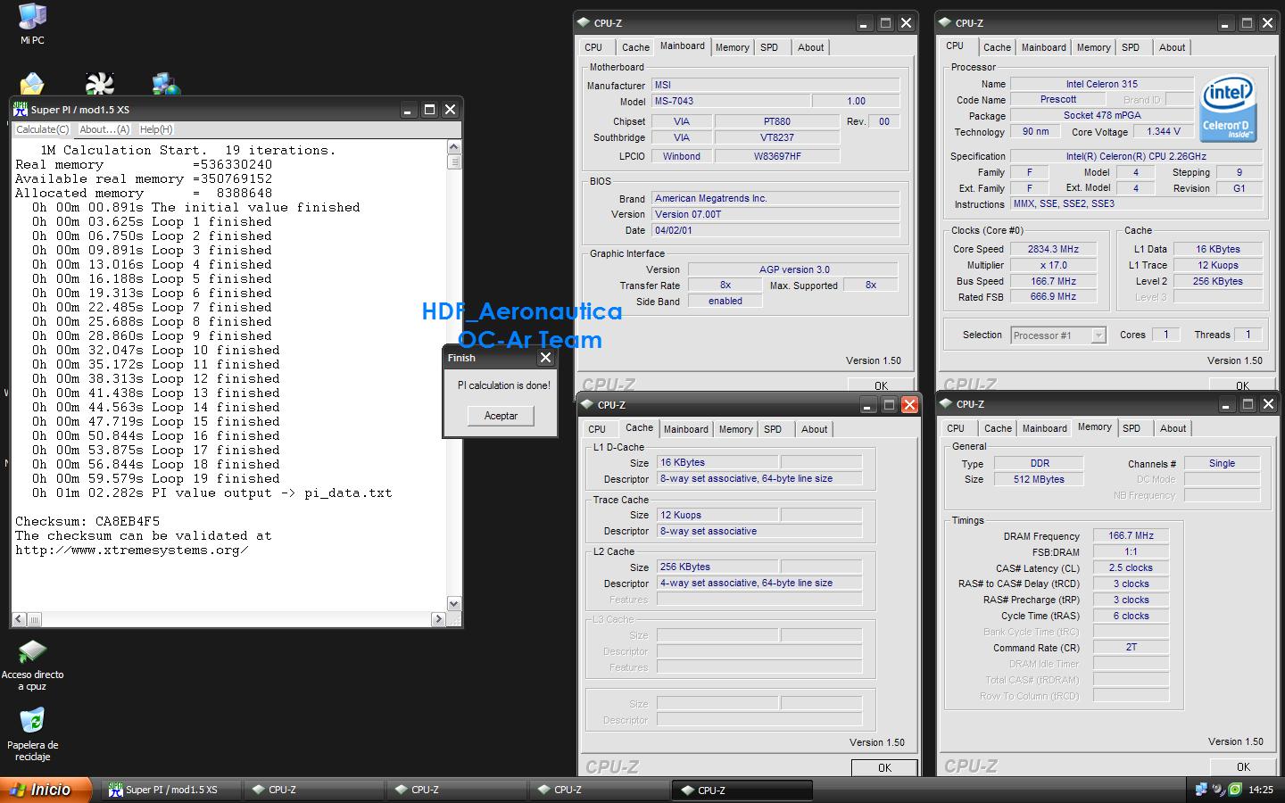The height and width of the screenshot is (803, 1285).
Task: Select the third CPU-Z taskbar button
Action: pyautogui.click(x=600, y=791)
